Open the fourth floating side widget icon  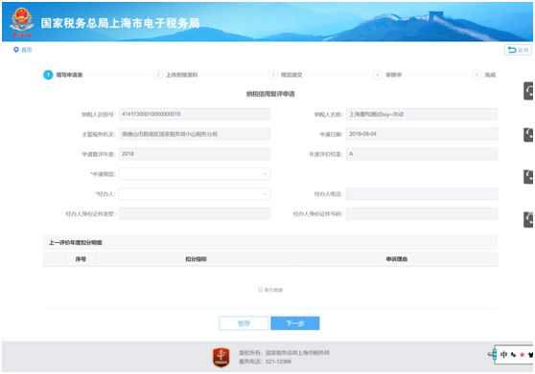(528, 219)
